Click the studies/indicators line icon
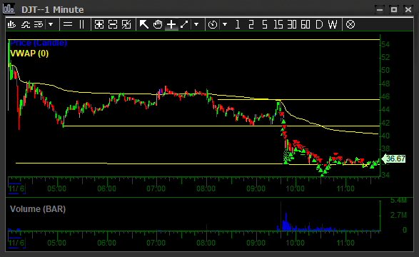419x257 pixels. [26, 24]
